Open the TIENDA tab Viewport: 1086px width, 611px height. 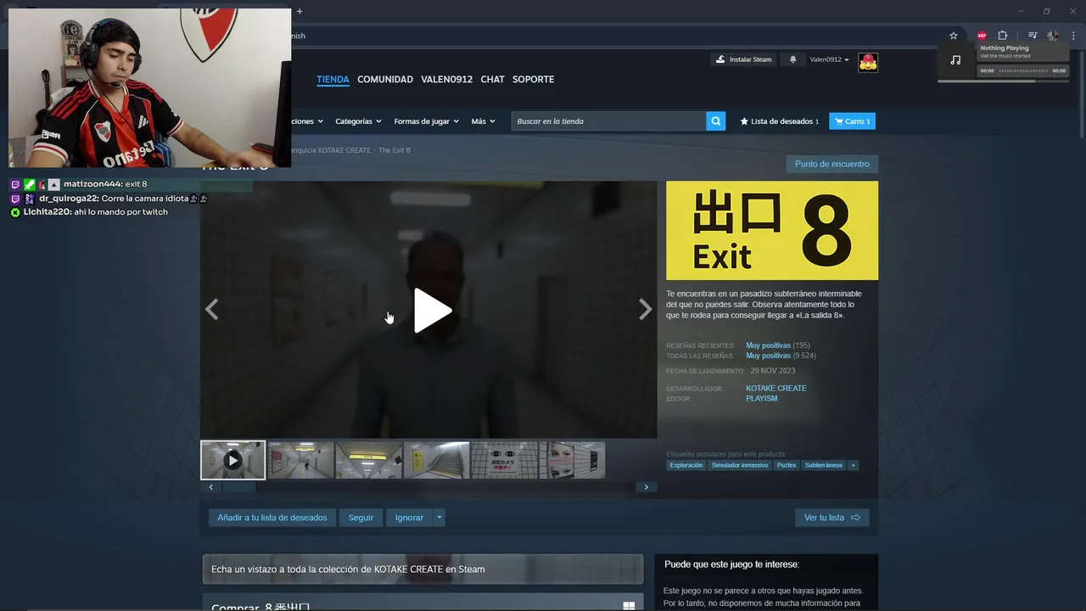pyautogui.click(x=333, y=79)
